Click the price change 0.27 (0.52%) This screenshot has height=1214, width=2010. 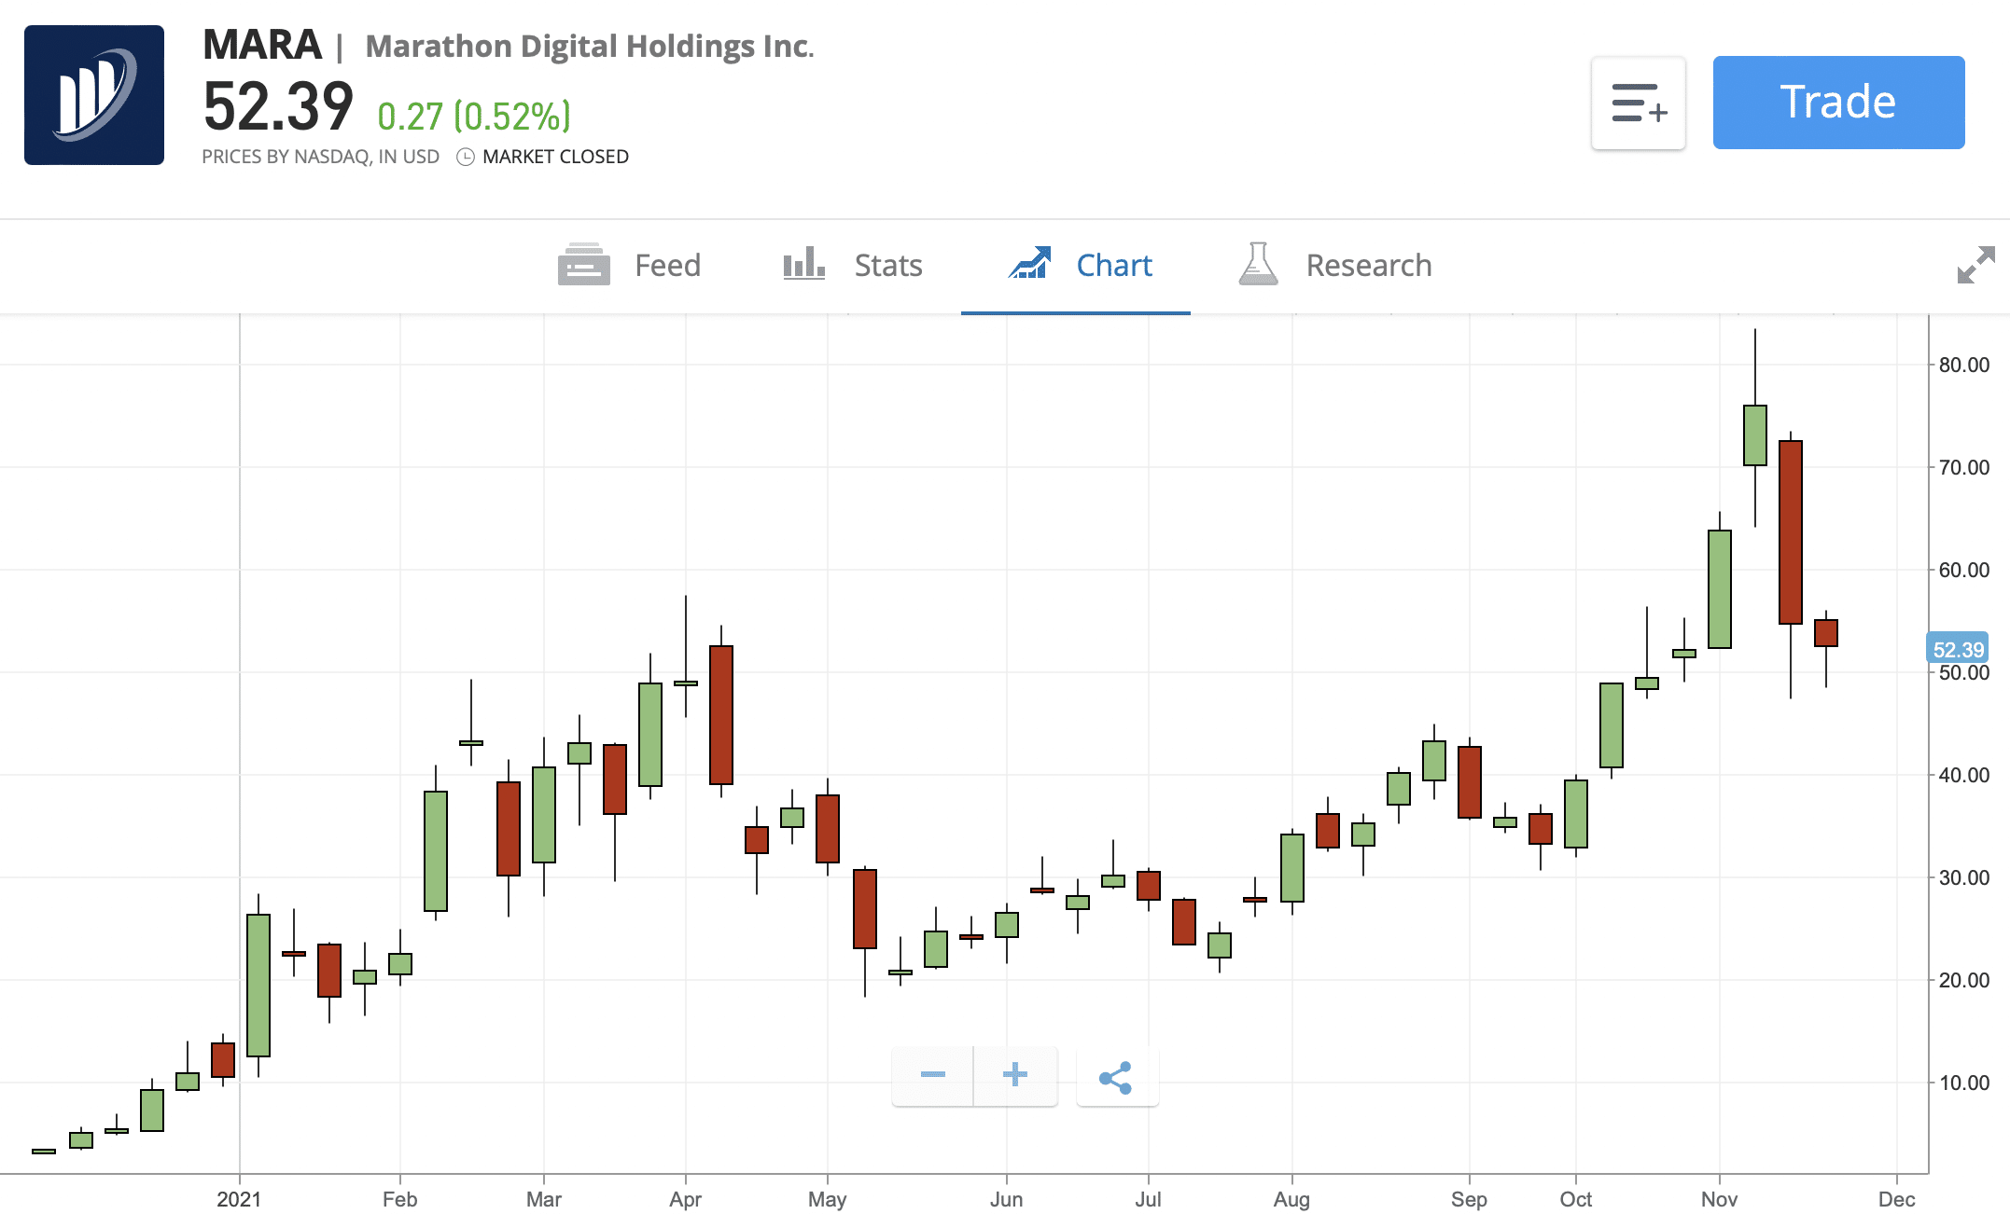[x=474, y=117]
